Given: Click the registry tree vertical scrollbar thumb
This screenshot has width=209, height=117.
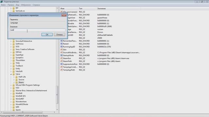Looking at the screenshot, I should pyautogui.click(x=57, y=95).
